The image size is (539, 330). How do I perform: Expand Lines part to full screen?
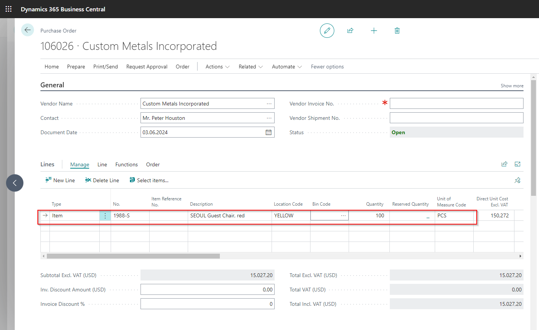click(517, 164)
